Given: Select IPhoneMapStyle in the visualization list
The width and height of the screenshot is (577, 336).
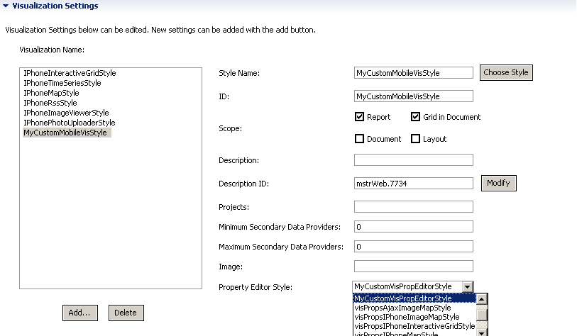Looking at the screenshot, I should click(52, 93).
